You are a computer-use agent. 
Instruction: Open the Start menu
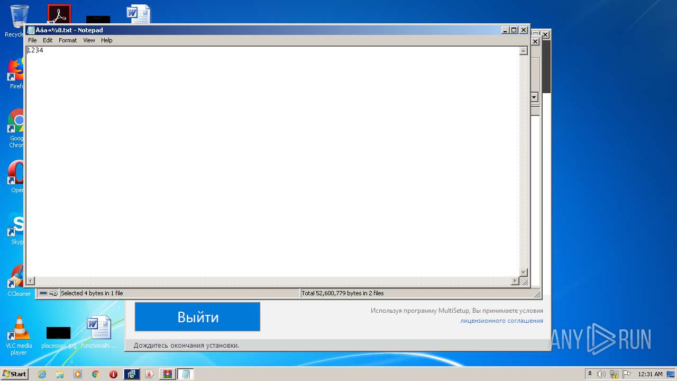(15, 374)
